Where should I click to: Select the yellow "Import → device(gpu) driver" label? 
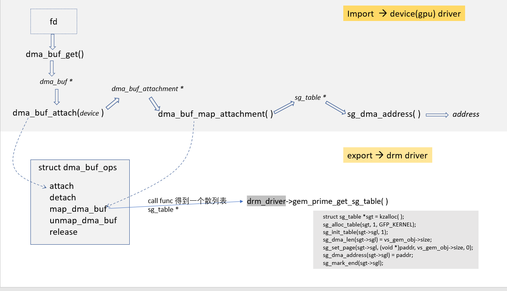[x=404, y=14]
